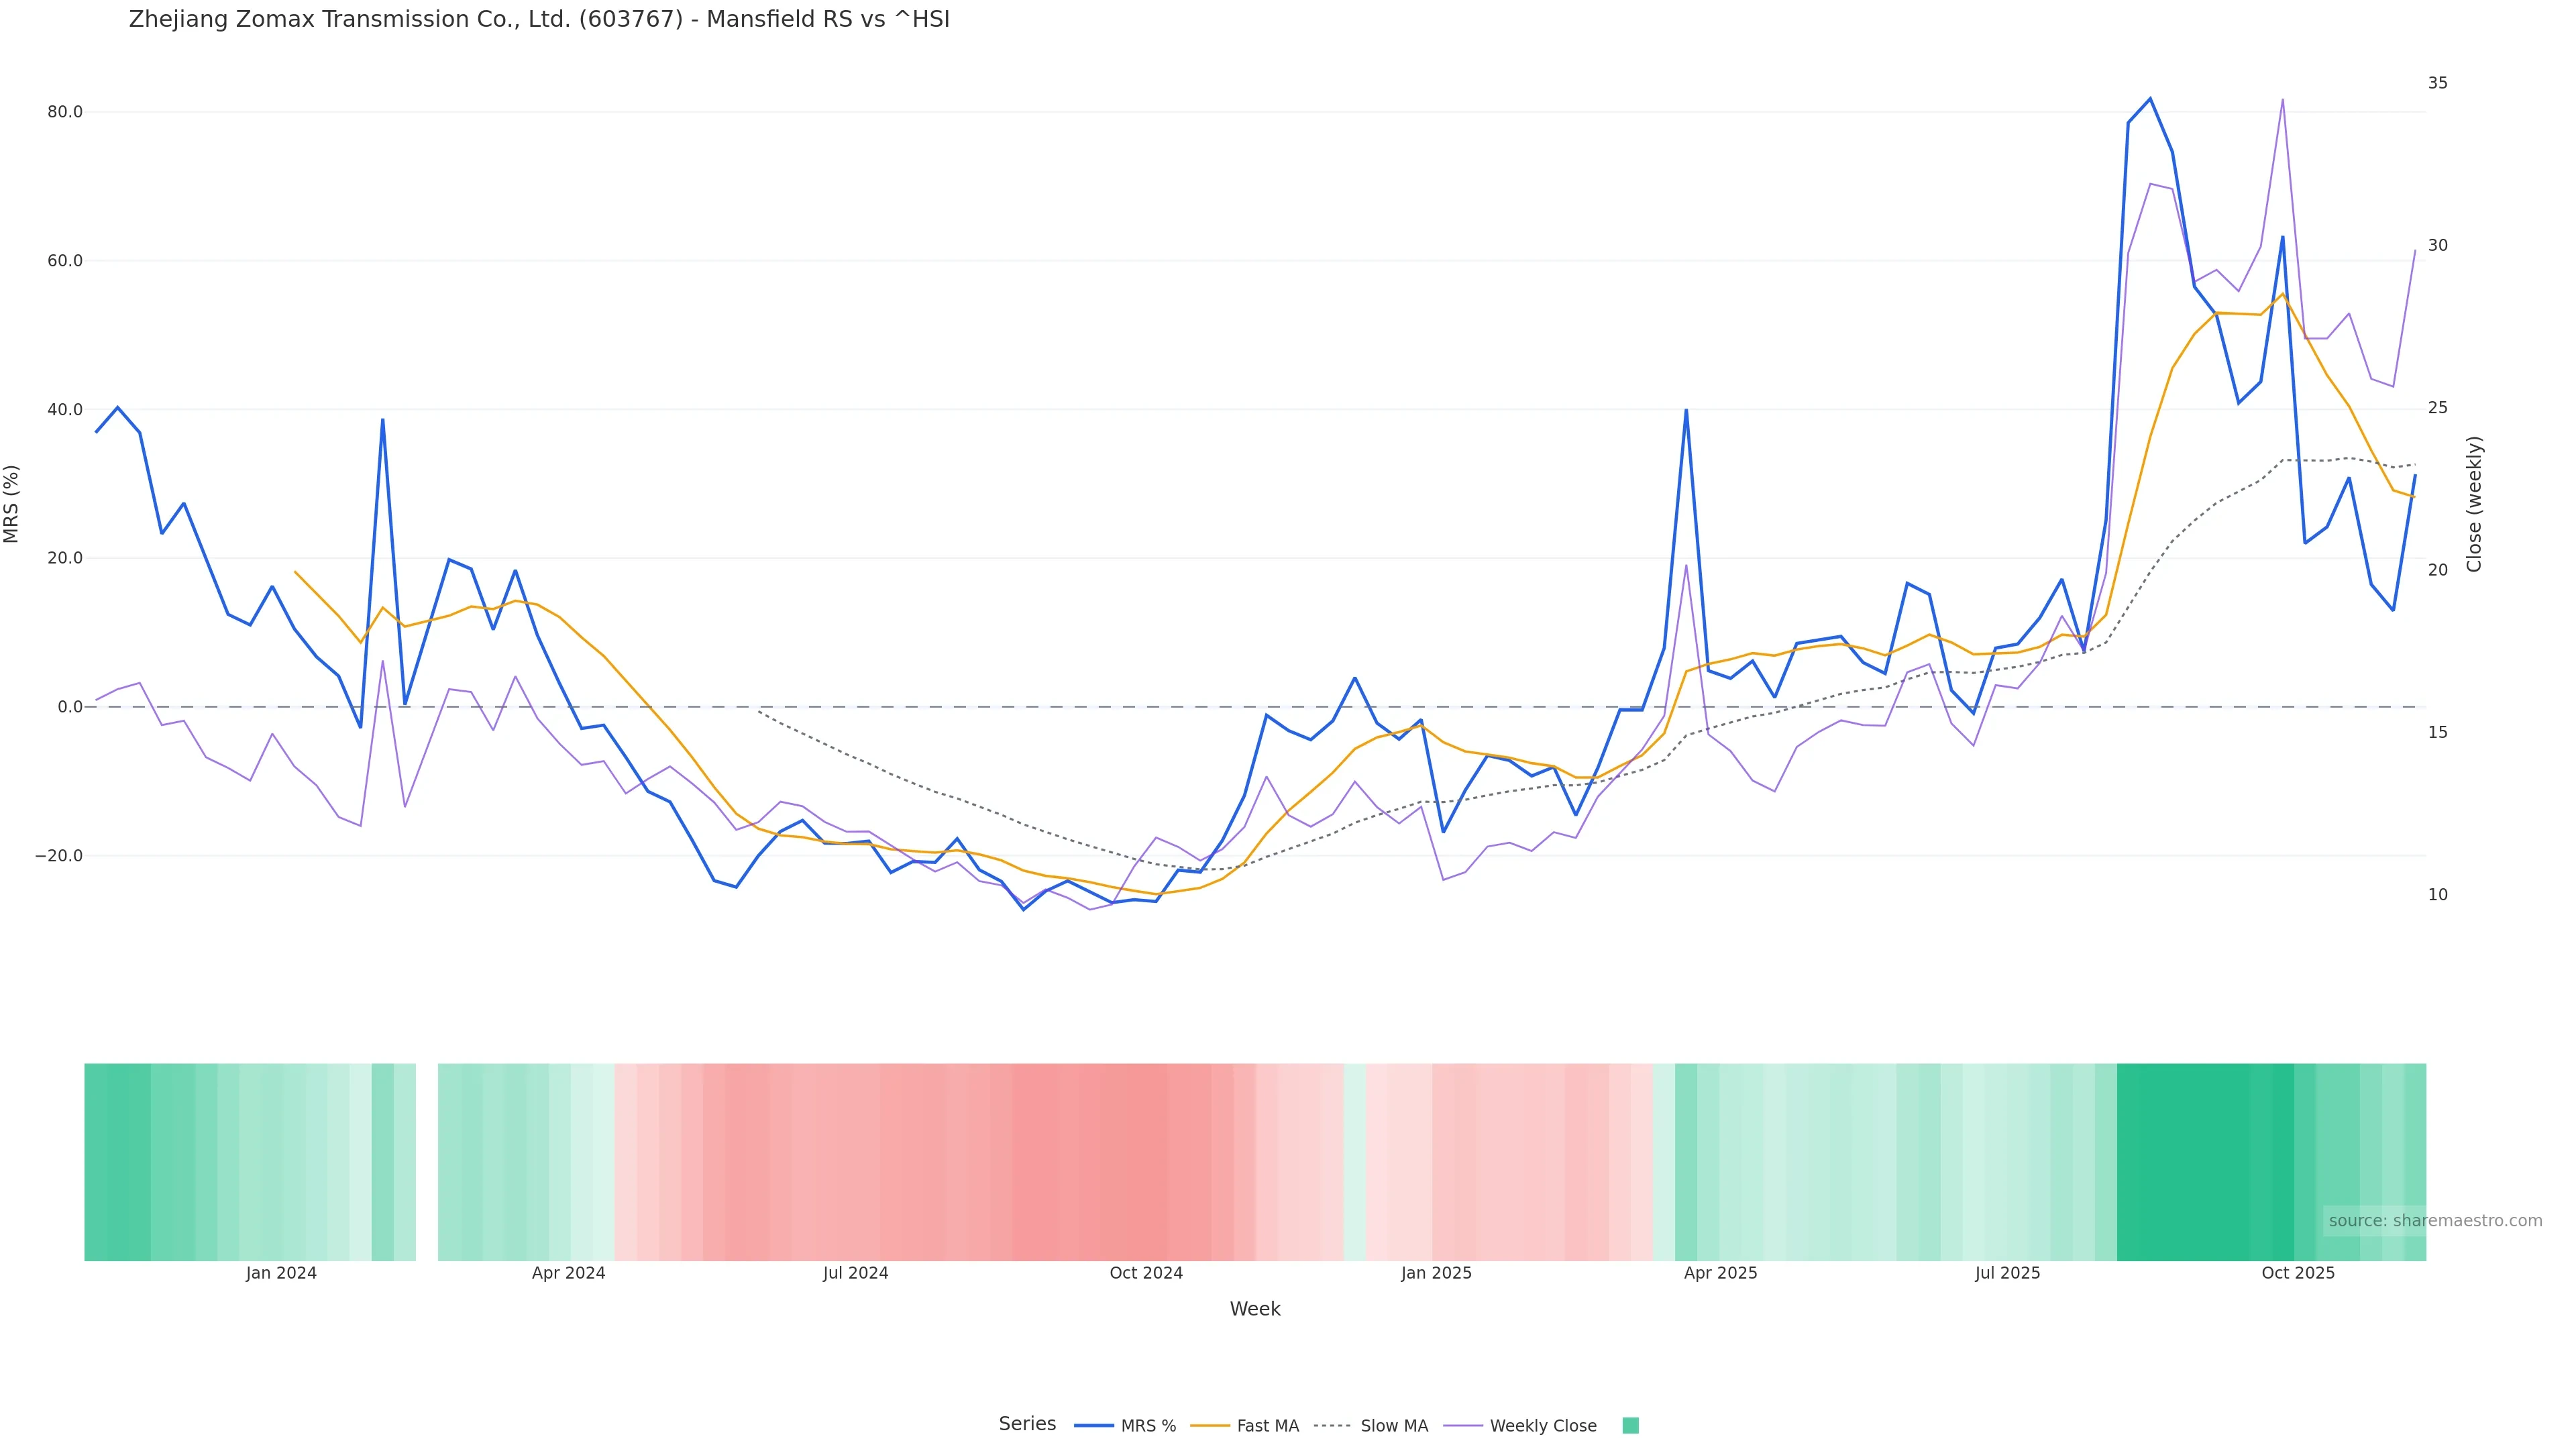
Task: Click the 80.0 tick on MRS axis
Action: pyautogui.click(x=65, y=112)
